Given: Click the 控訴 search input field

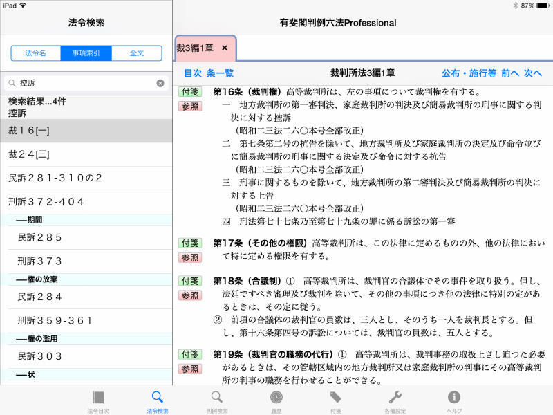Looking at the screenshot, I should coord(86,83).
